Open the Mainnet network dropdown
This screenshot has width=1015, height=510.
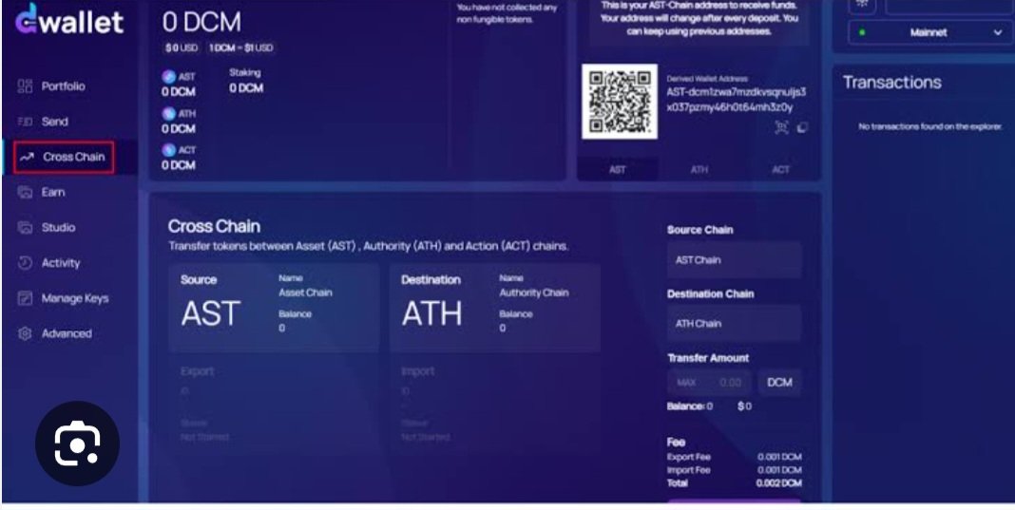(x=929, y=32)
